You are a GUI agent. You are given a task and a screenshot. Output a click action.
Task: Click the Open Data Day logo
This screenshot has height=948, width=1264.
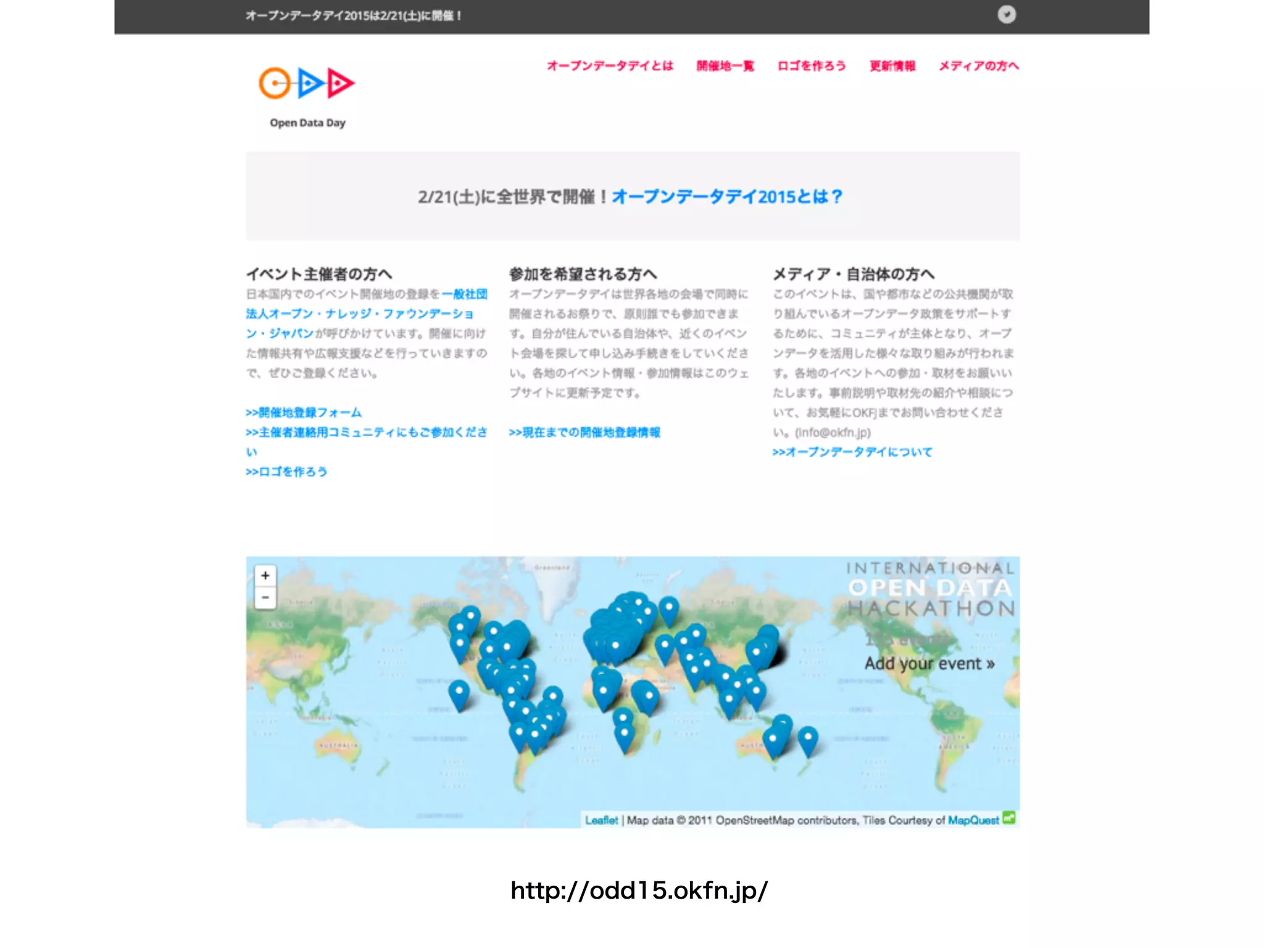click(307, 97)
